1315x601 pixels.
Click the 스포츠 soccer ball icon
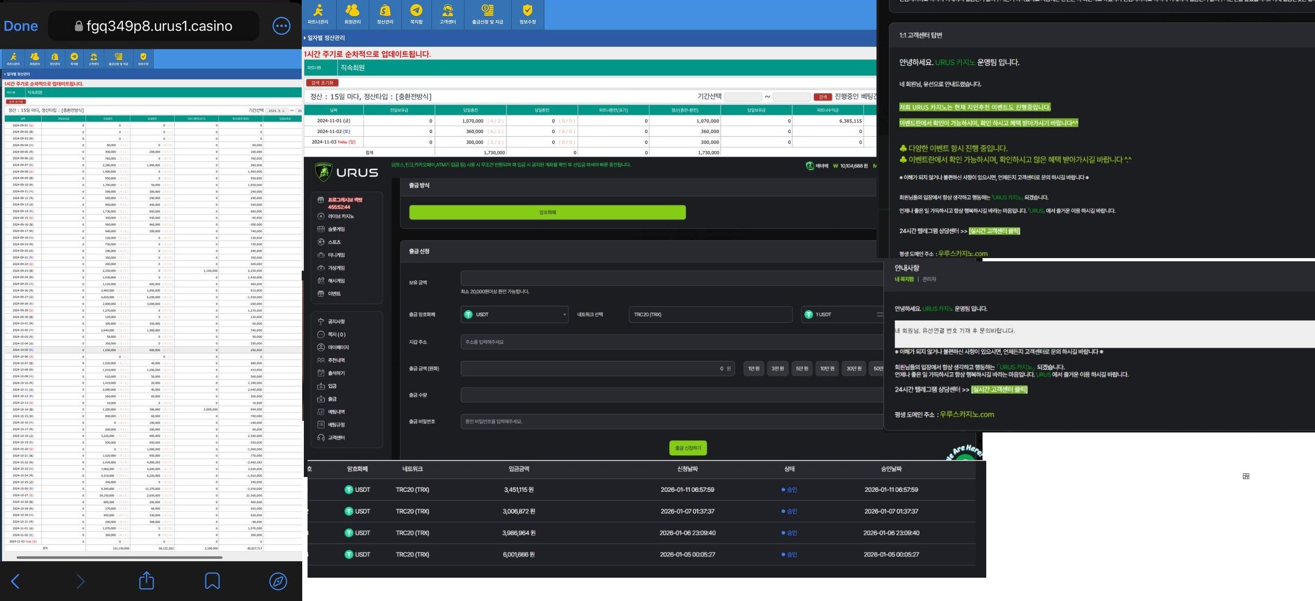click(321, 242)
